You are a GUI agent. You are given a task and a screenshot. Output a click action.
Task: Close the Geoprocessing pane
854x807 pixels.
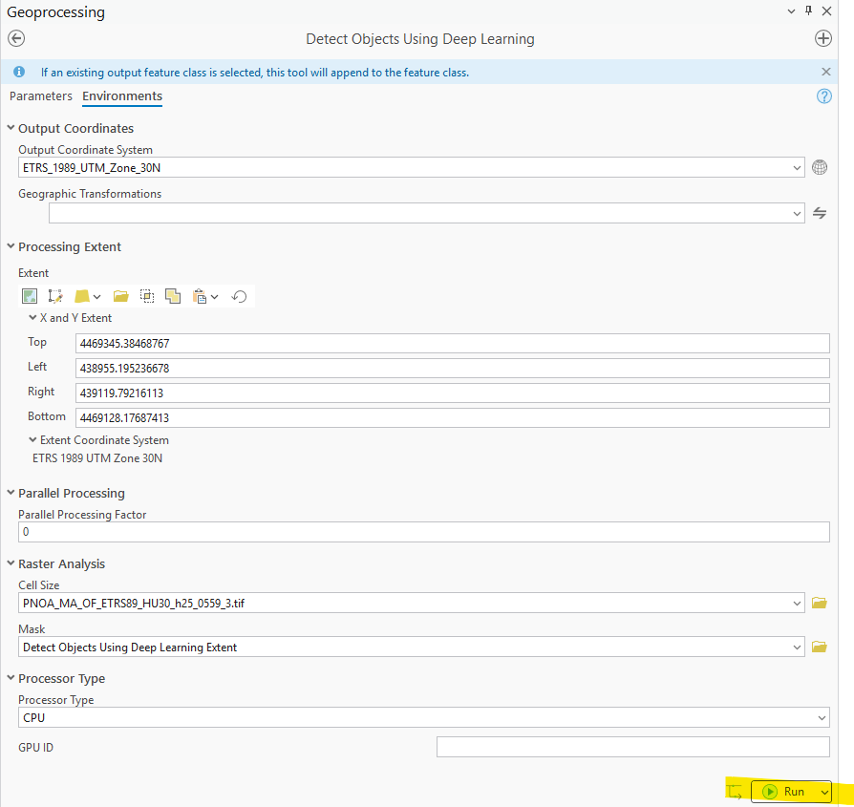tap(826, 11)
